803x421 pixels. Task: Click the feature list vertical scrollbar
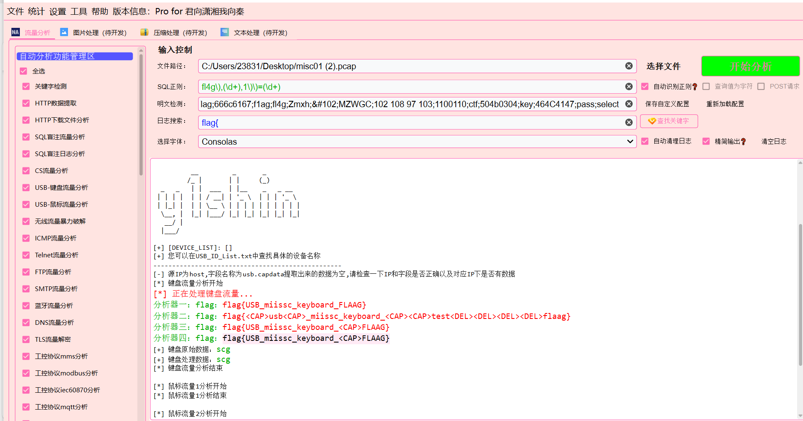(141, 114)
